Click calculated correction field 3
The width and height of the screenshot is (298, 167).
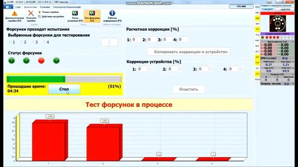(168, 39)
